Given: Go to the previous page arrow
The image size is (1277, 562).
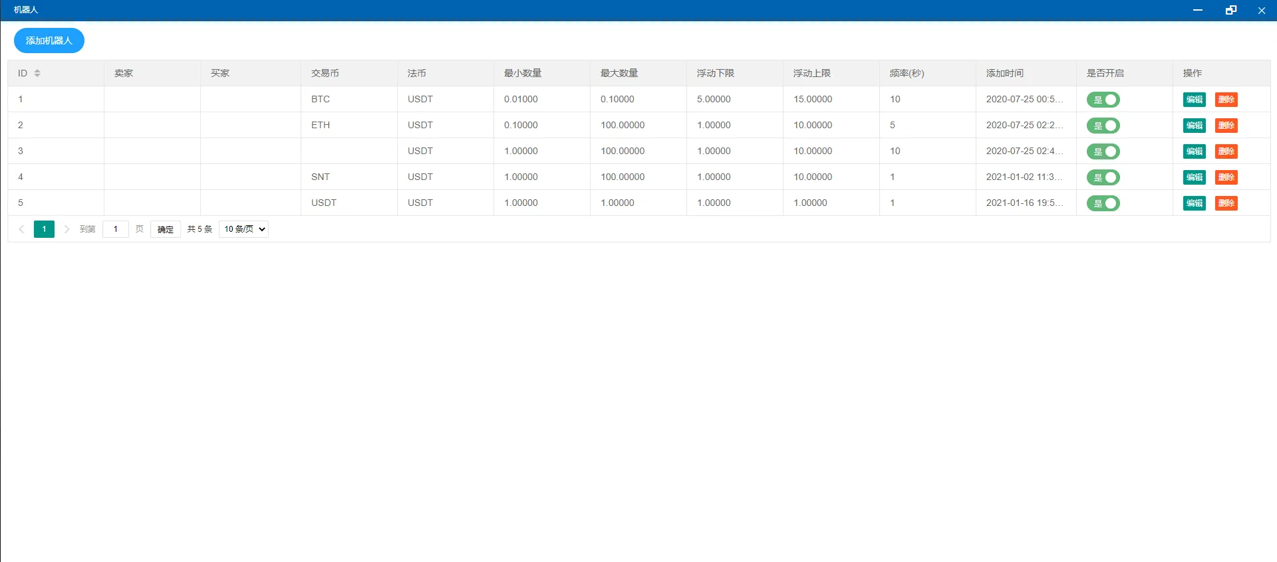Looking at the screenshot, I should point(21,229).
